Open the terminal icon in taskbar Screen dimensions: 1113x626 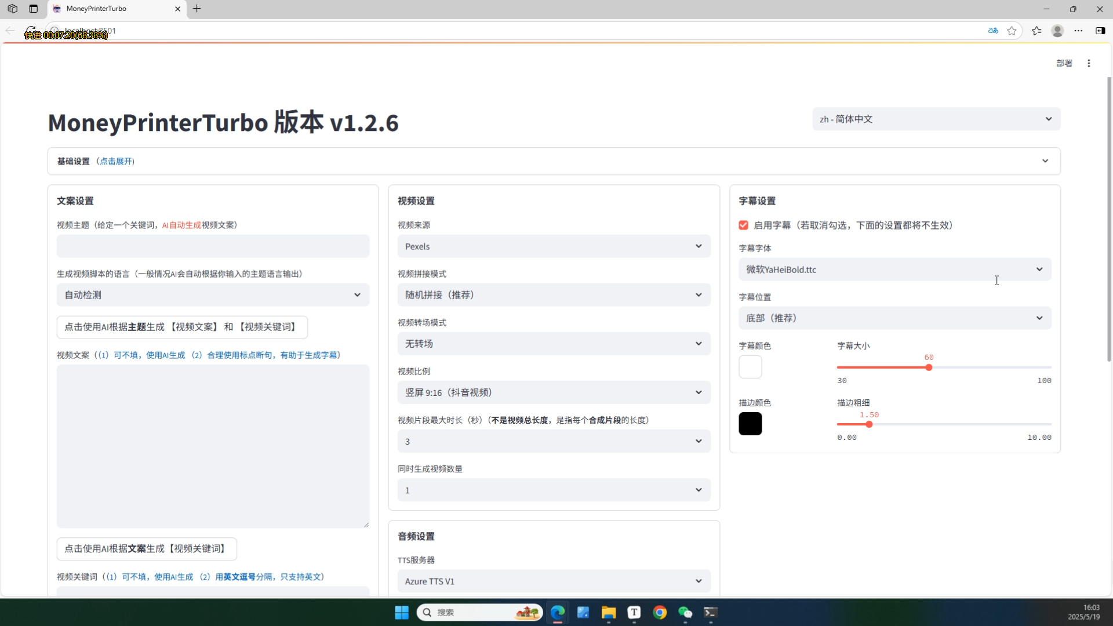tap(711, 613)
